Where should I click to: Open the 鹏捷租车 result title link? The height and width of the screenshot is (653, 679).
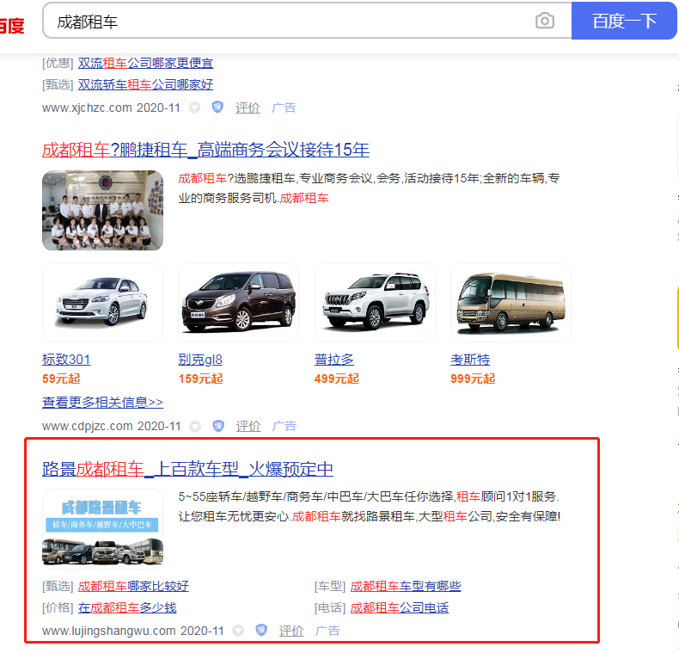click(205, 150)
